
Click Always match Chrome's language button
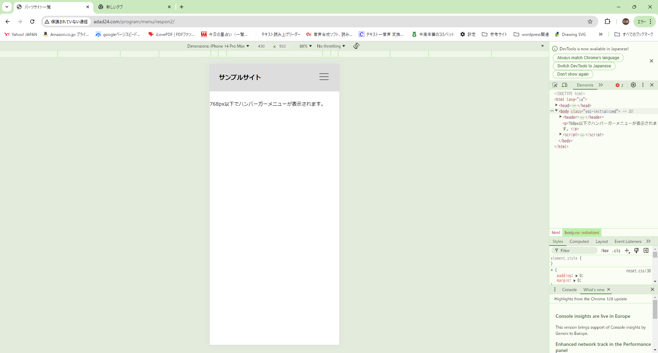(588, 58)
